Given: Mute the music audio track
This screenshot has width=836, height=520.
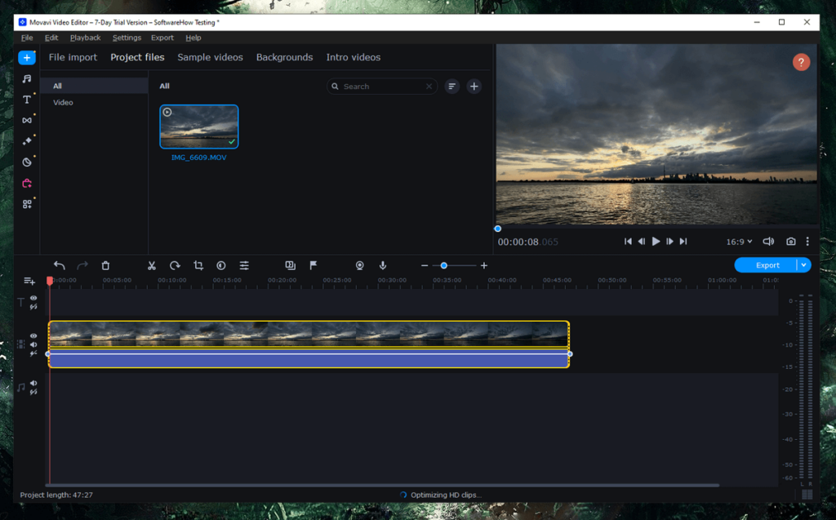Looking at the screenshot, I should pyautogui.click(x=33, y=383).
